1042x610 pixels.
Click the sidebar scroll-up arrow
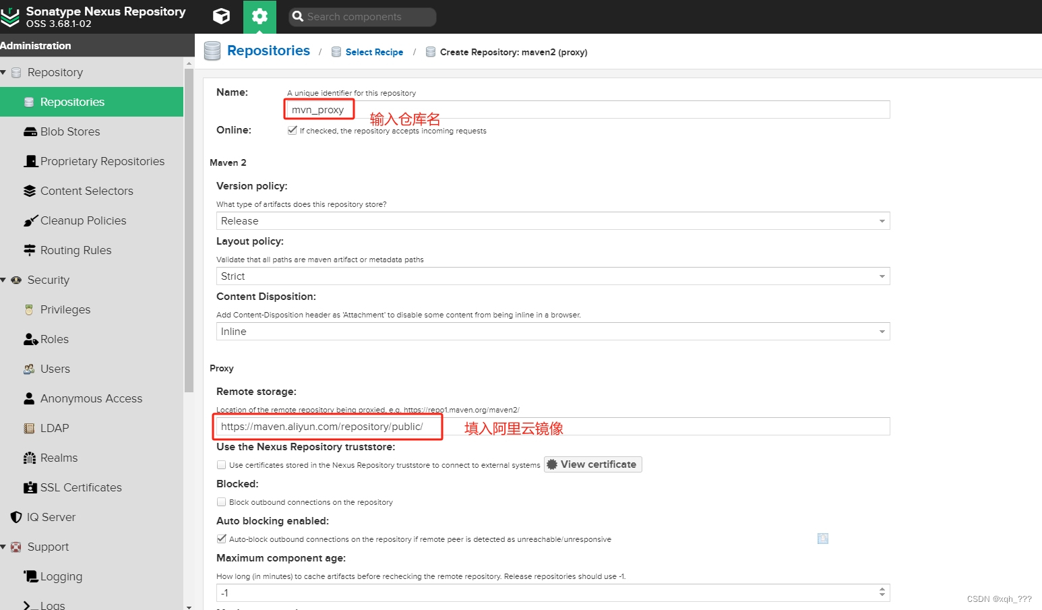click(189, 62)
